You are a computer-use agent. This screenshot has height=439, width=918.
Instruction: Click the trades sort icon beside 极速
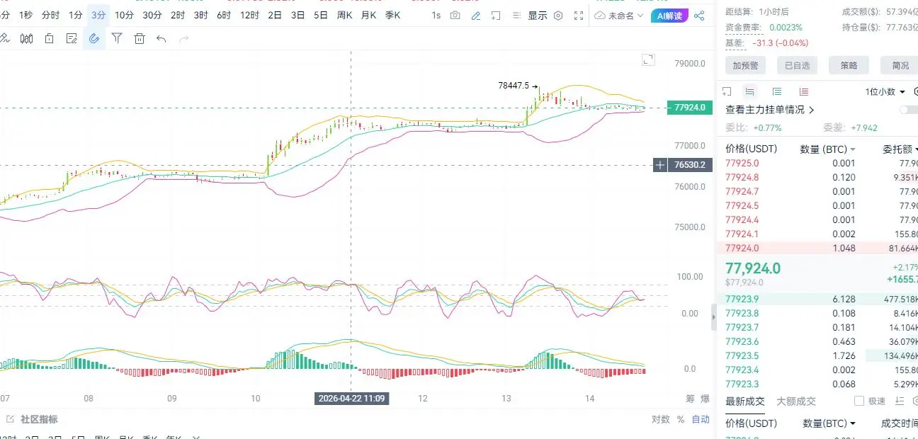pos(900,401)
